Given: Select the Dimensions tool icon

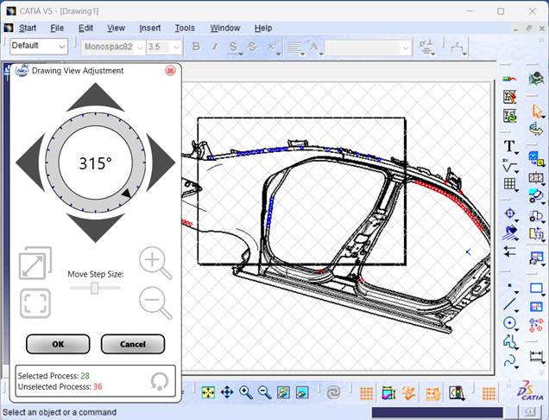Looking at the screenshot, I should pos(536,357).
